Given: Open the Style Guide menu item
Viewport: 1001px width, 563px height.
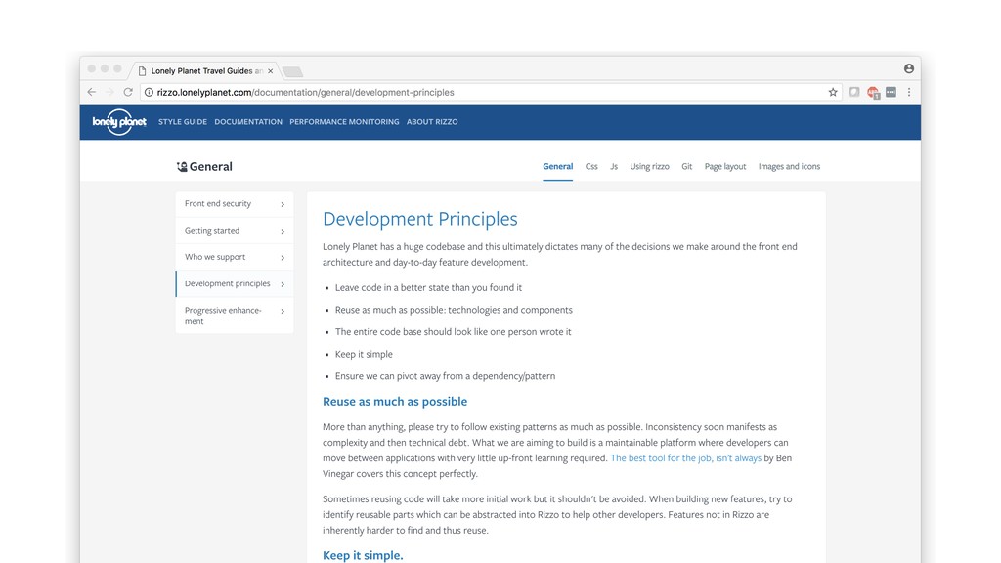Looking at the screenshot, I should (183, 122).
